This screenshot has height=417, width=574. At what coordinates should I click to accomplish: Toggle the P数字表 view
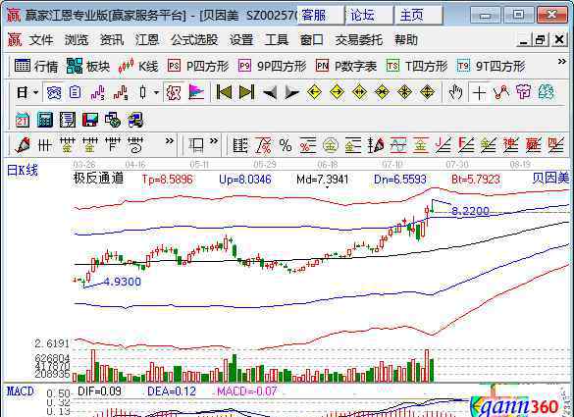pos(346,67)
